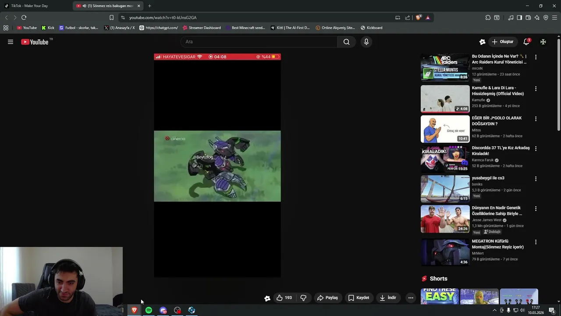Viewport: 561px width, 316px height.
Task: Open Brave browser from the taskbar
Action: [135, 310]
